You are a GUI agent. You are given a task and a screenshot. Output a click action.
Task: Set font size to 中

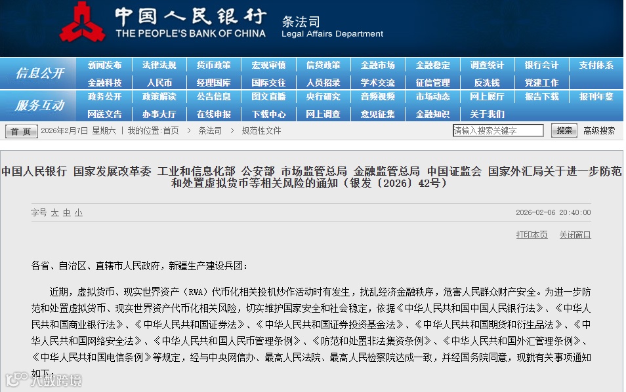[67, 213]
